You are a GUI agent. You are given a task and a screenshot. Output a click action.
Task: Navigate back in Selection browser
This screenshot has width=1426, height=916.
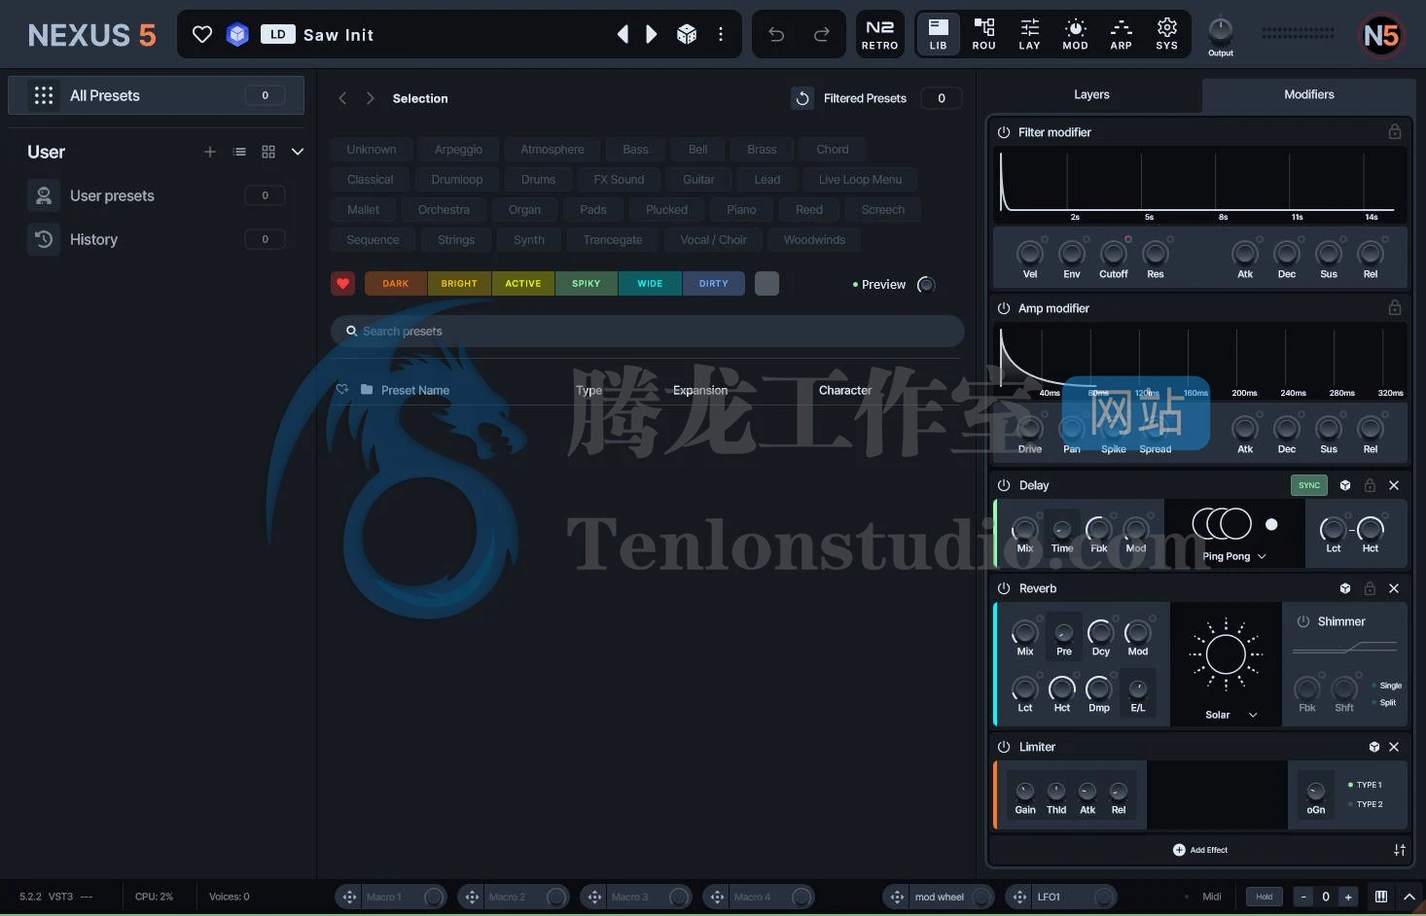(342, 98)
